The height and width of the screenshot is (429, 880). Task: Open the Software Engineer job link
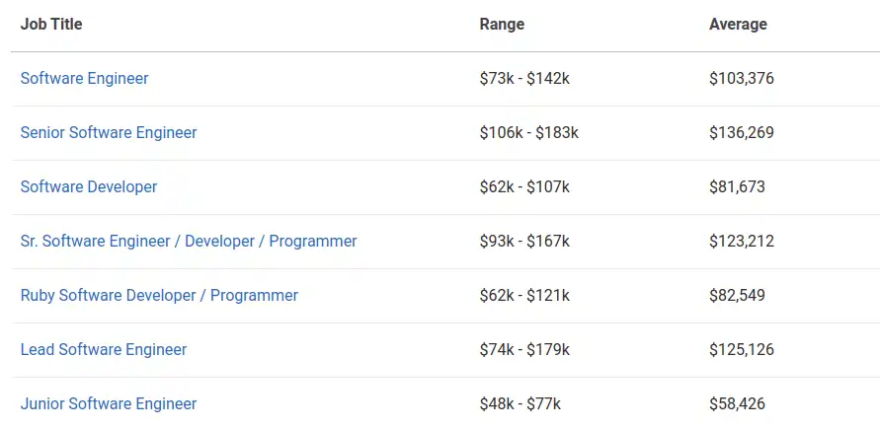pos(85,79)
